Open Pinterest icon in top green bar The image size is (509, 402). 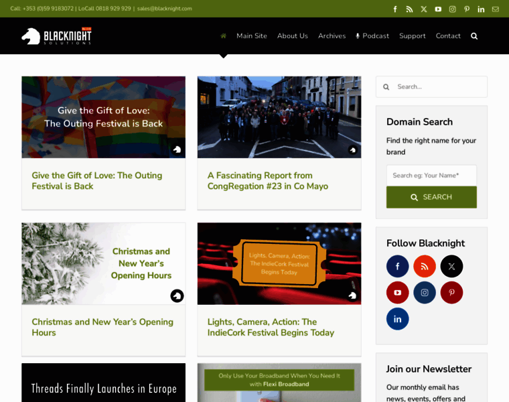(x=467, y=9)
